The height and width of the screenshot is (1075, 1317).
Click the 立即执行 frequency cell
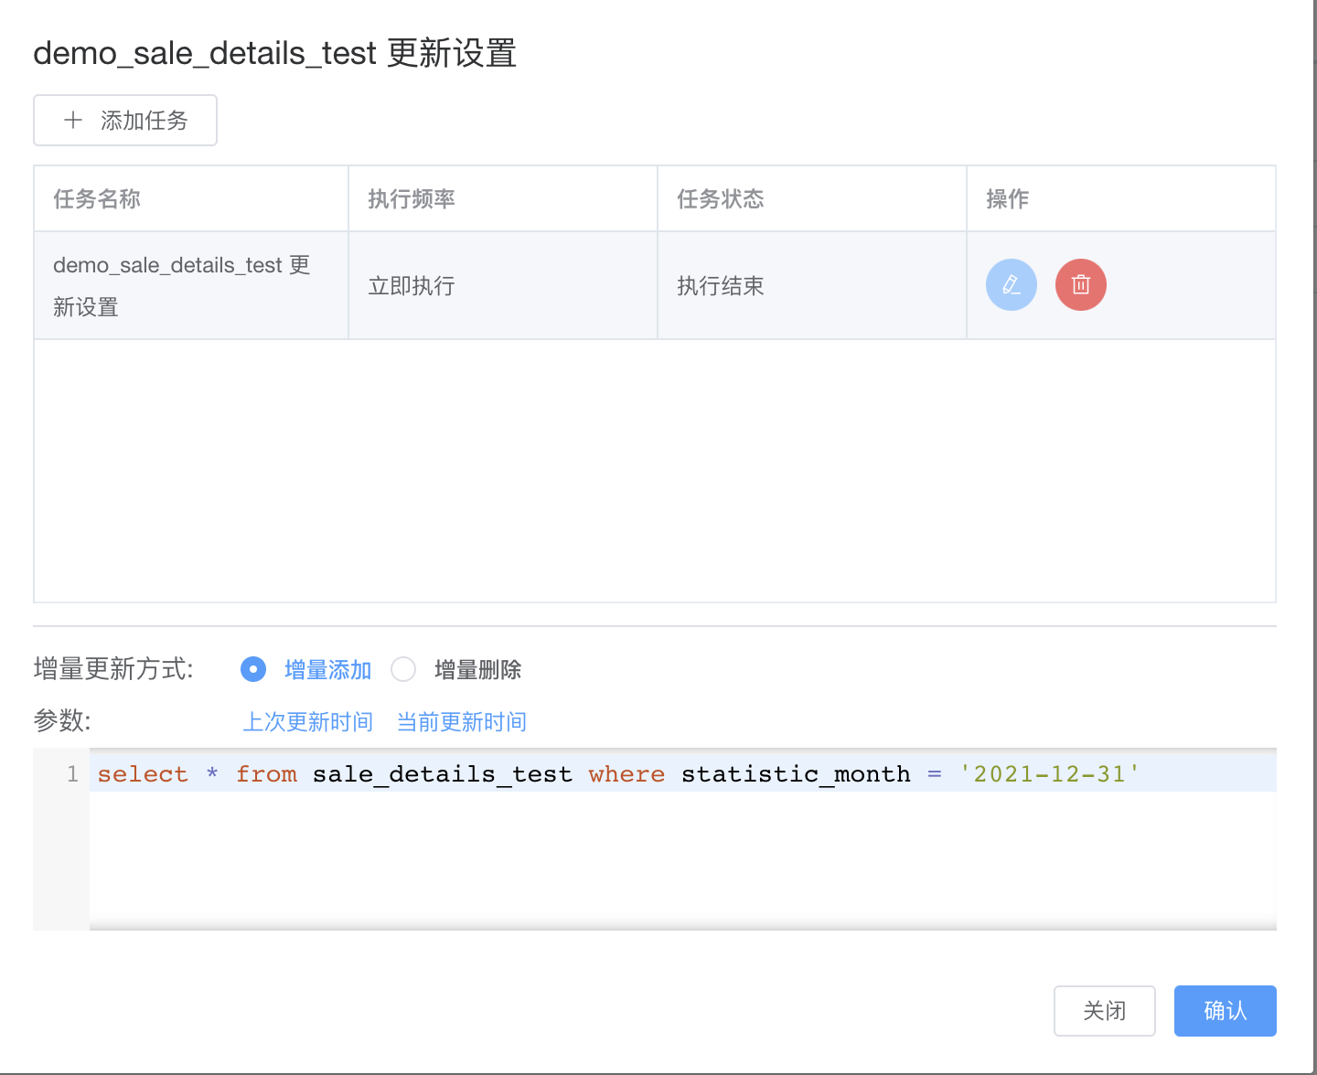pyautogui.click(x=411, y=285)
